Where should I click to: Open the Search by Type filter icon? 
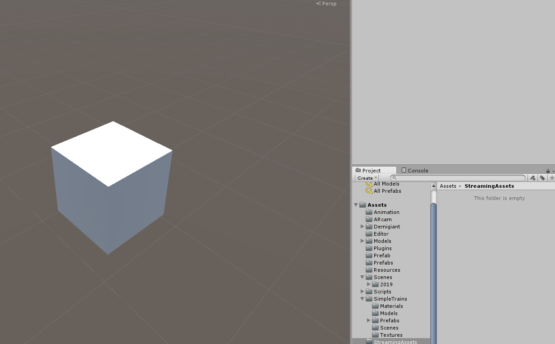[532, 178]
